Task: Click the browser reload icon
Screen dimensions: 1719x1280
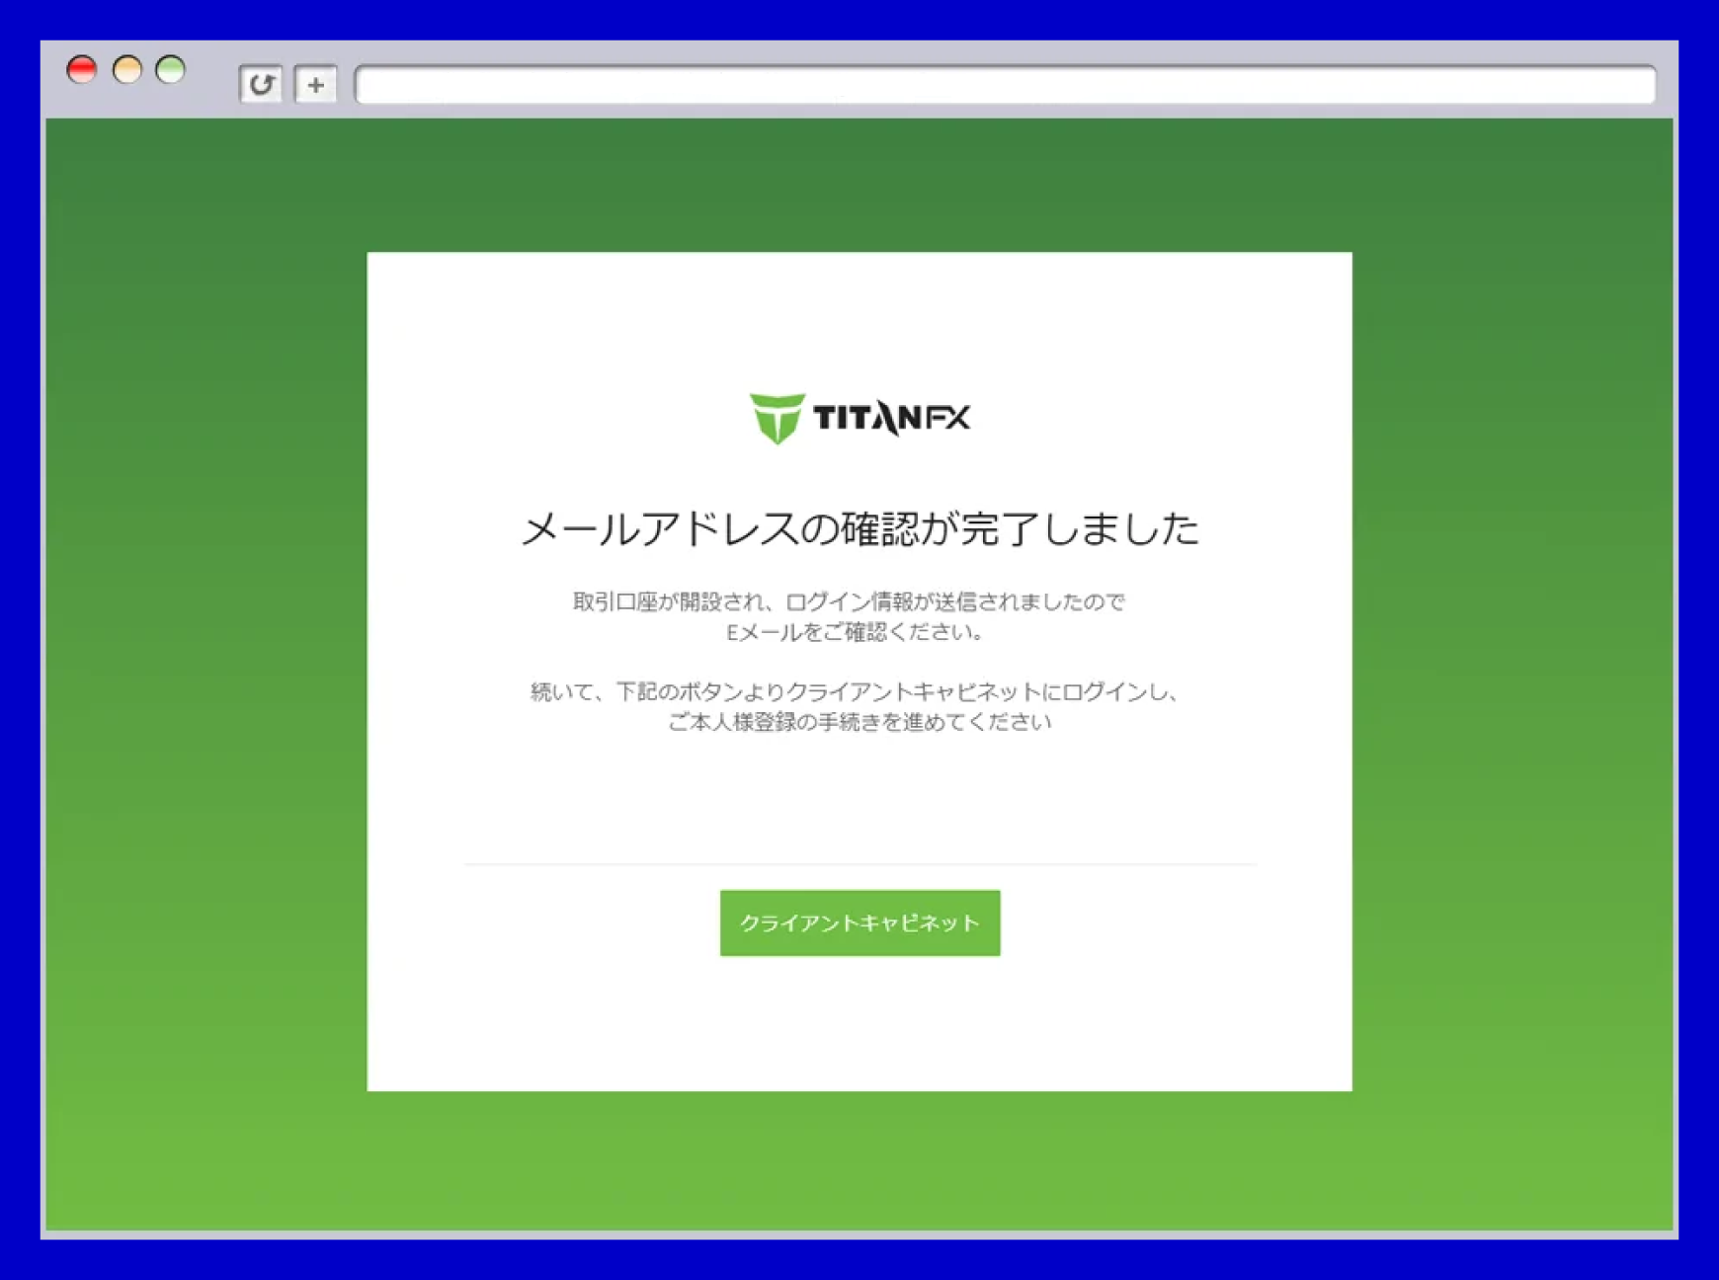Action: pos(261,85)
